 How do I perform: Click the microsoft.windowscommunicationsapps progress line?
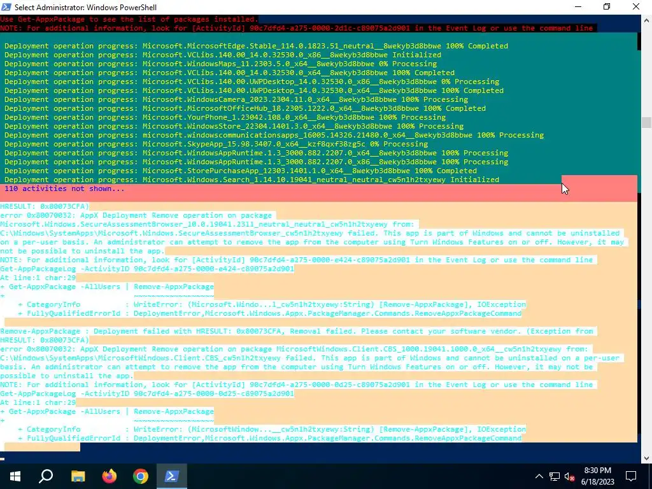tap(274, 135)
